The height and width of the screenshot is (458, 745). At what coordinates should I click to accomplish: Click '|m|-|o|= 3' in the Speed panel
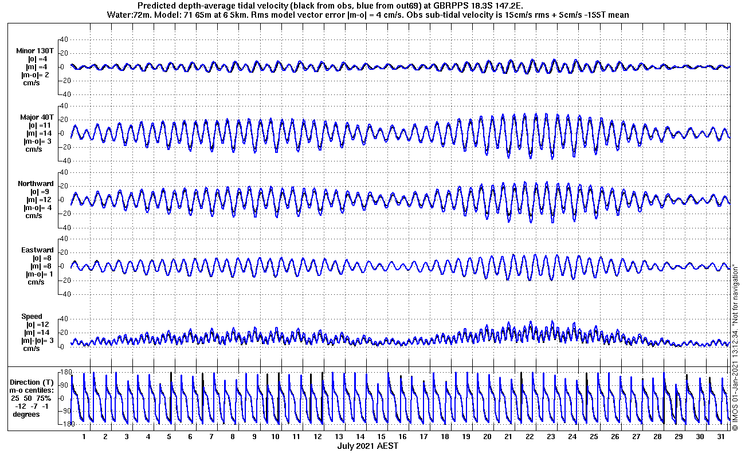38,341
